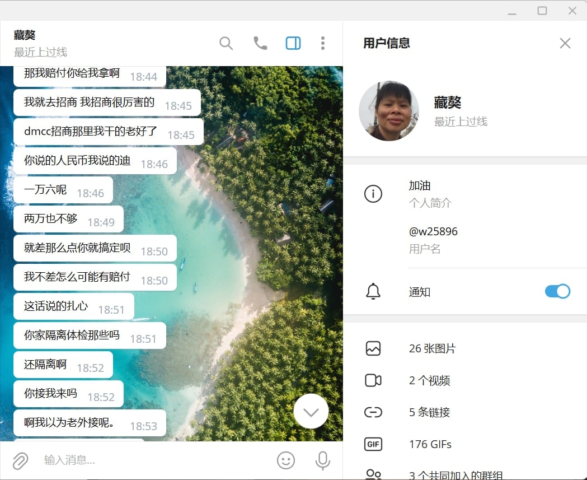
Task: Select message 那我赔付你给我拿啊
Action: coord(90,76)
